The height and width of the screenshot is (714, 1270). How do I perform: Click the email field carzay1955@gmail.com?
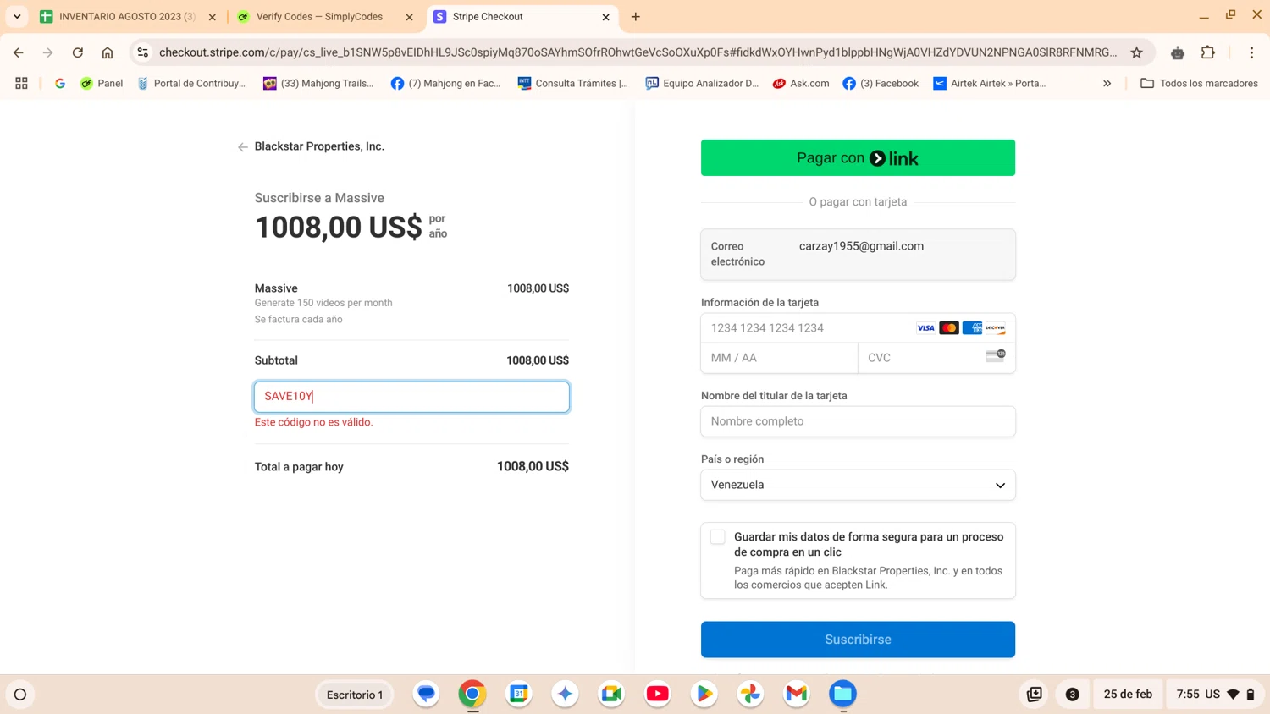click(858, 254)
